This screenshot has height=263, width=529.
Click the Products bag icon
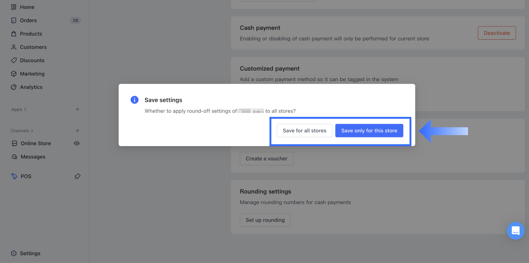[14, 34]
